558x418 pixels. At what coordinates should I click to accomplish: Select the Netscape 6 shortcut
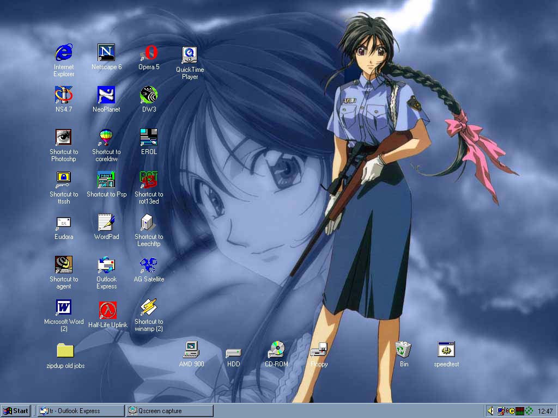click(x=106, y=53)
